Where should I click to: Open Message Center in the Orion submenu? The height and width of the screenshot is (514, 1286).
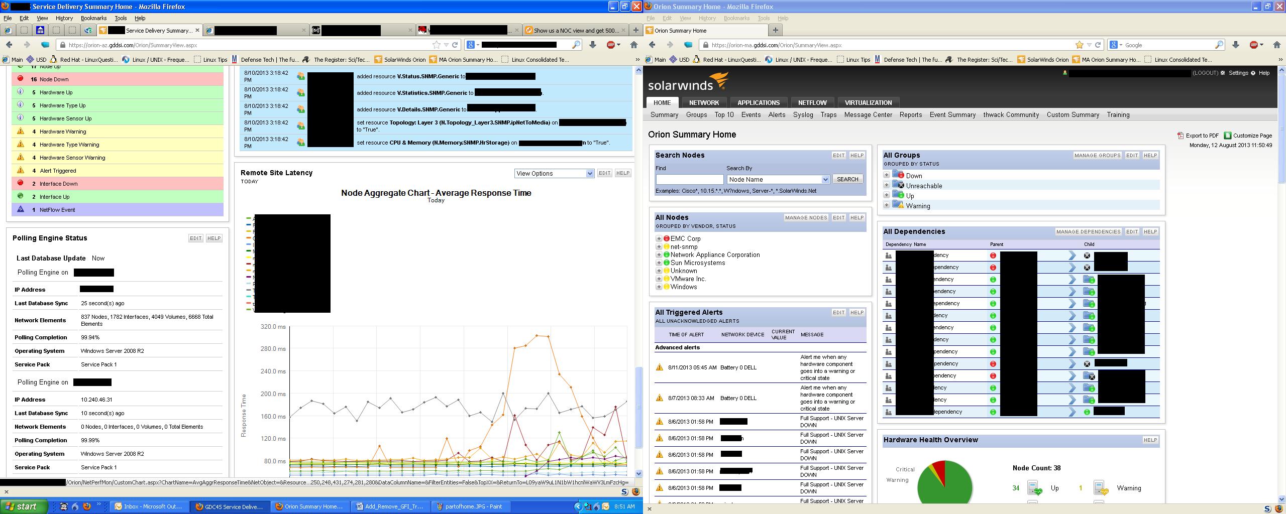click(868, 114)
